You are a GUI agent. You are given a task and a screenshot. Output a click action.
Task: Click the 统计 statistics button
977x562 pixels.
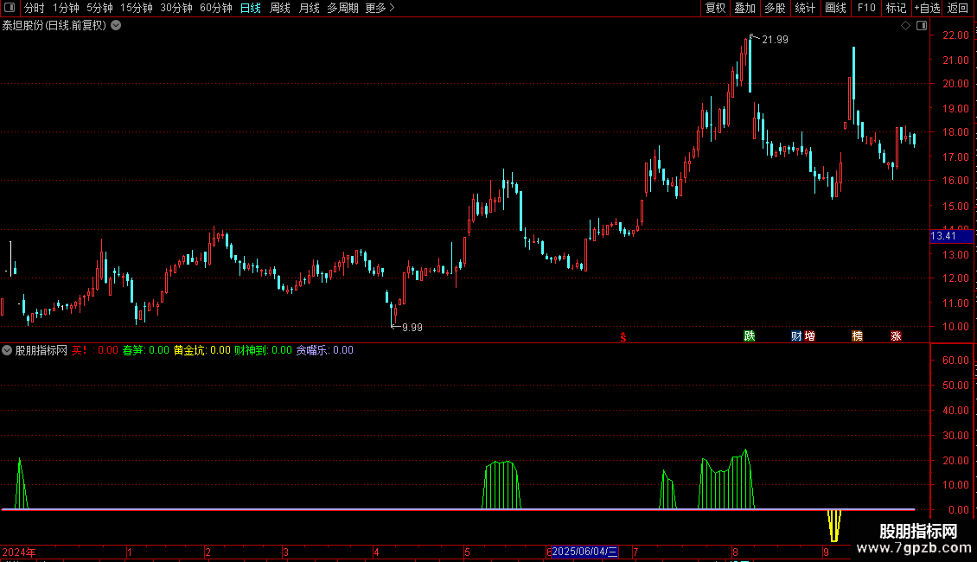click(805, 8)
